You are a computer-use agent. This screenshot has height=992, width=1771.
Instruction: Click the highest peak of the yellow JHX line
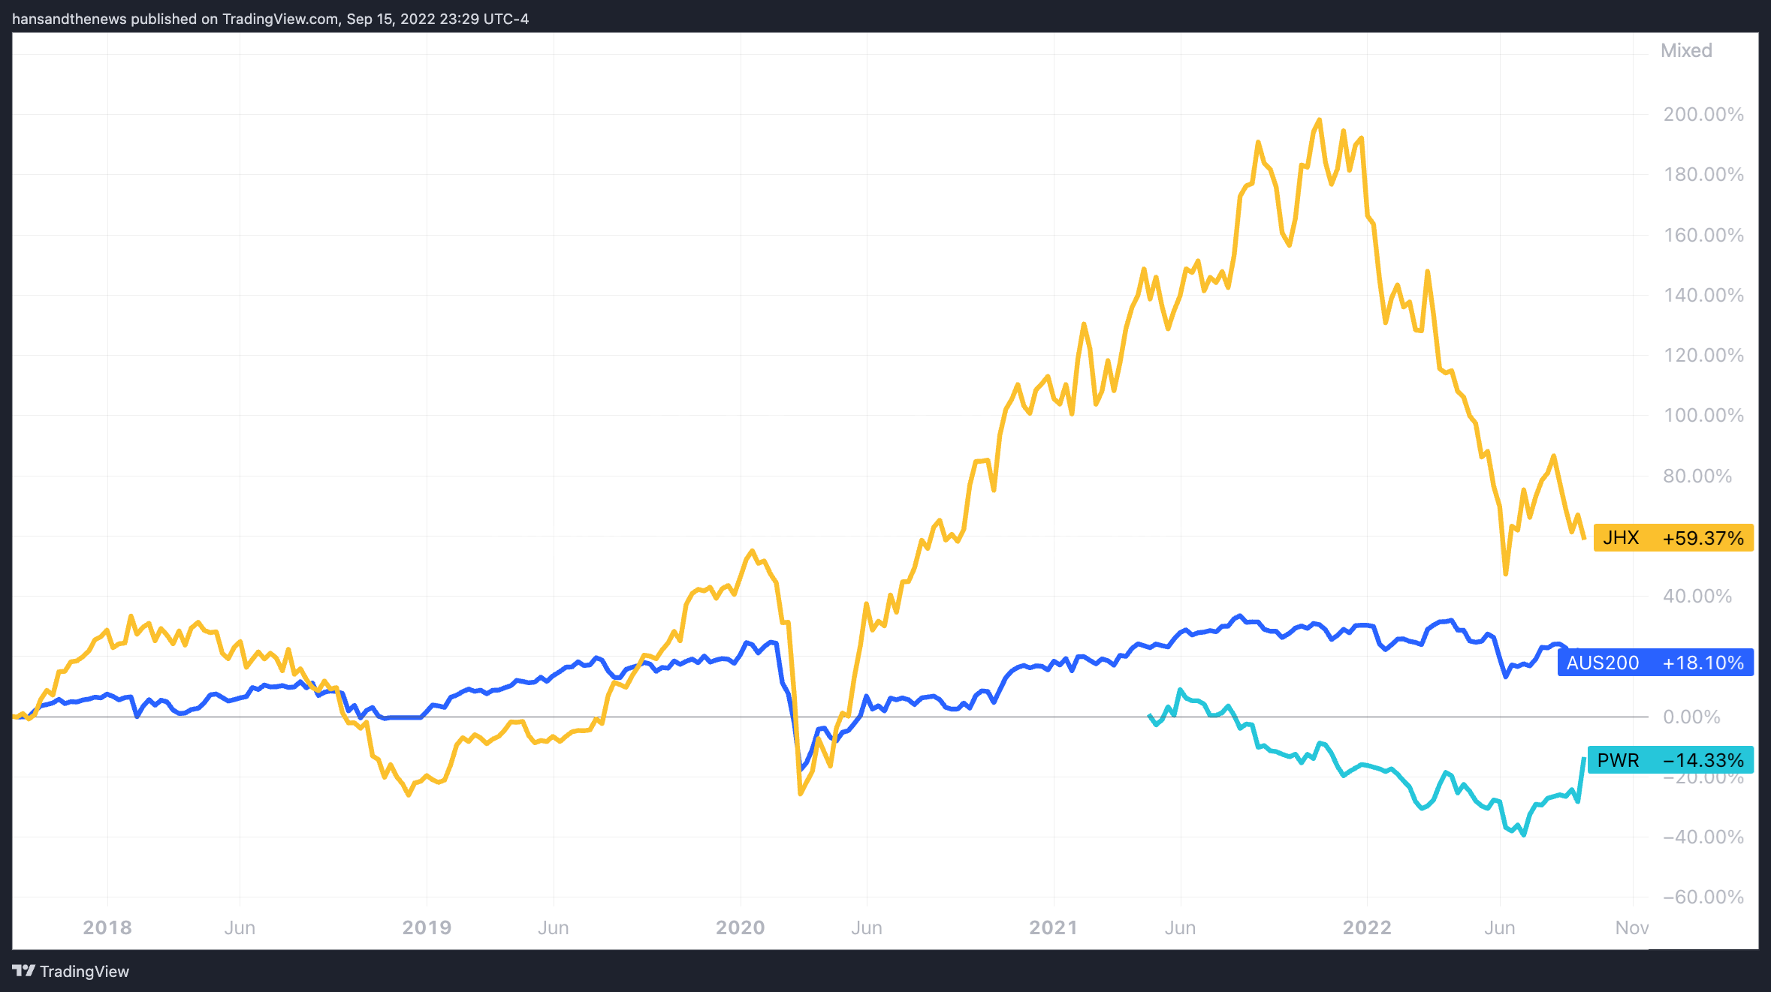1320,120
